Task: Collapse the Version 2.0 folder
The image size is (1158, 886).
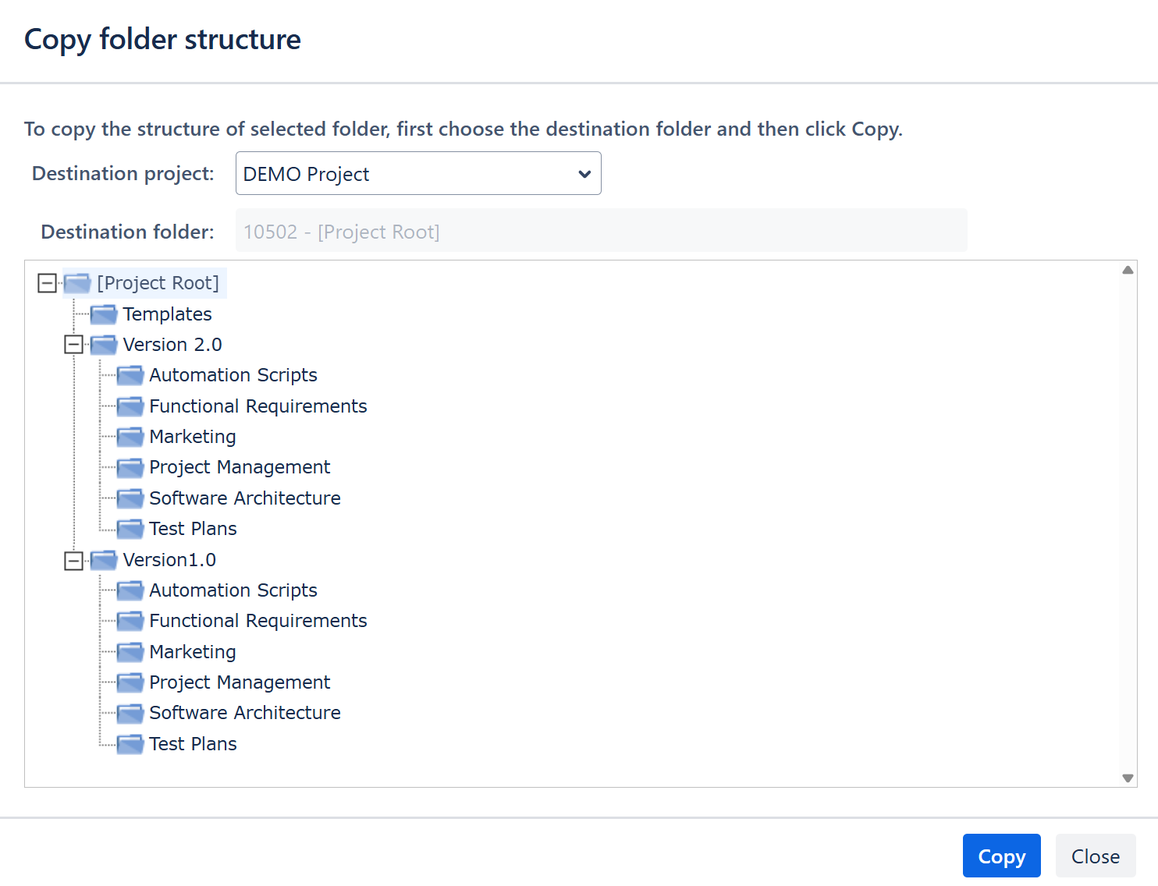Action: [73, 345]
